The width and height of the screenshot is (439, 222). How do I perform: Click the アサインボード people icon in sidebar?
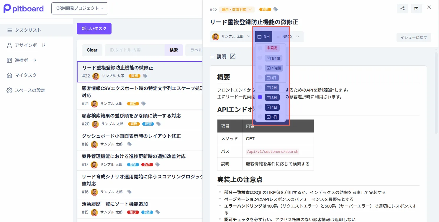[x=9, y=45]
